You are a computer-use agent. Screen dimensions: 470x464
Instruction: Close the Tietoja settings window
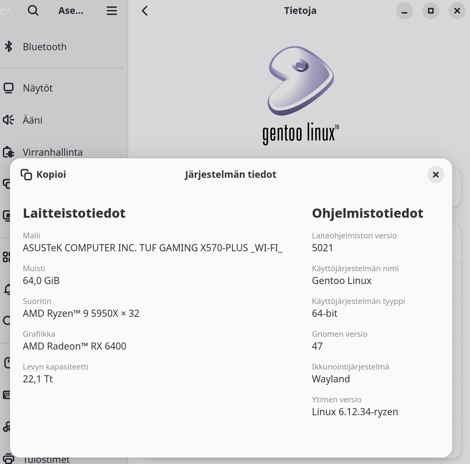click(x=457, y=11)
